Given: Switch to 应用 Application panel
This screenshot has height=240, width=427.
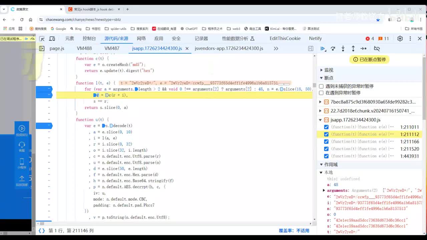Looking at the screenshot, I should click(159, 39).
